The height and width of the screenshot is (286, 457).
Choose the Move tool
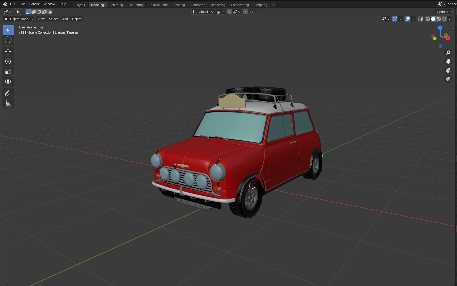pos(8,52)
